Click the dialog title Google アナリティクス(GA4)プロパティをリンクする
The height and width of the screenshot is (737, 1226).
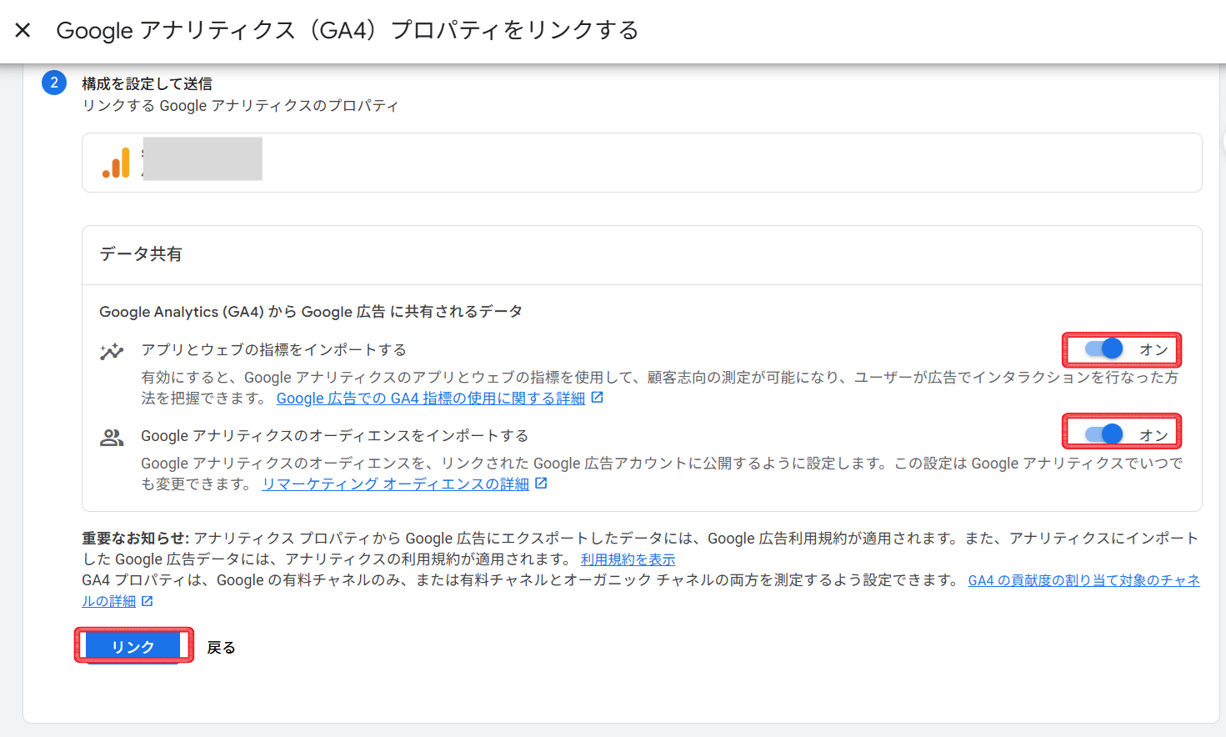(348, 31)
